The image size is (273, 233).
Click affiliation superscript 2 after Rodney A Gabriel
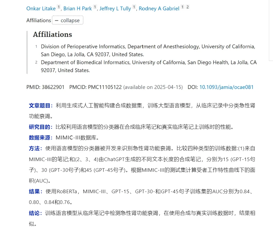pos(187,7)
